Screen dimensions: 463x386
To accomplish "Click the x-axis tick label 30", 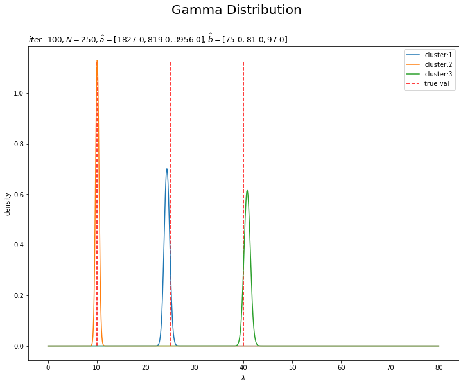I will coord(195,367).
